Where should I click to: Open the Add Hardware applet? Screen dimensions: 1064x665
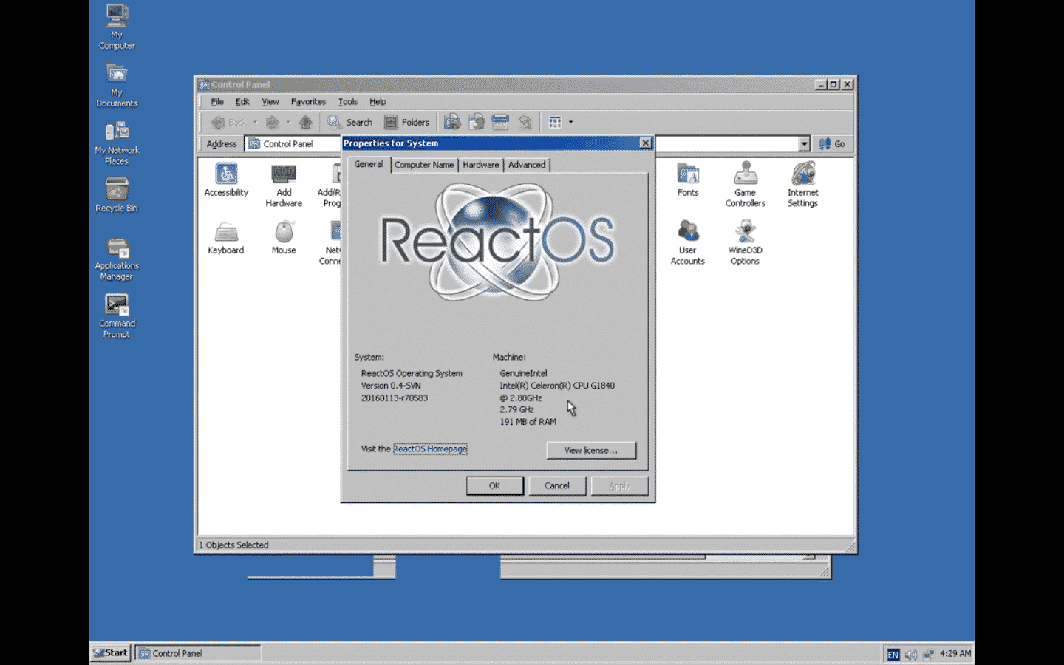click(x=284, y=185)
